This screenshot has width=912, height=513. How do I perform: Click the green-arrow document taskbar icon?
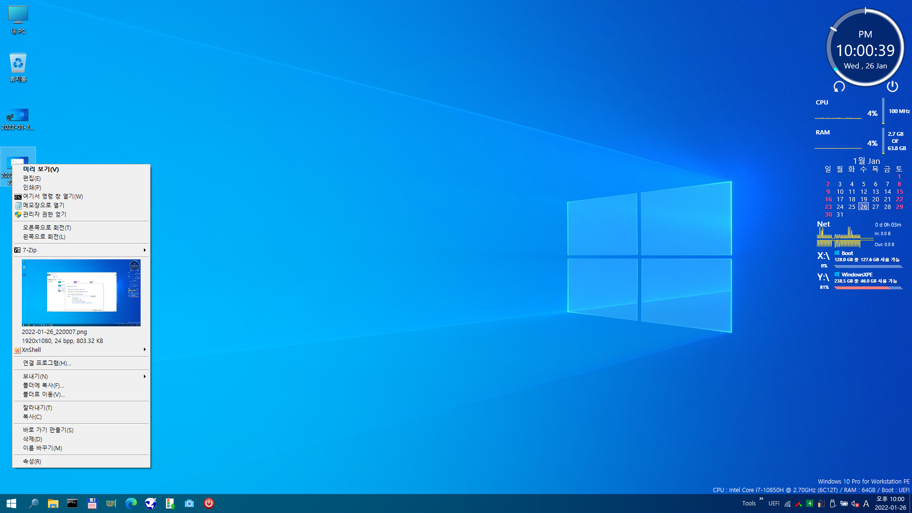tap(170, 503)
